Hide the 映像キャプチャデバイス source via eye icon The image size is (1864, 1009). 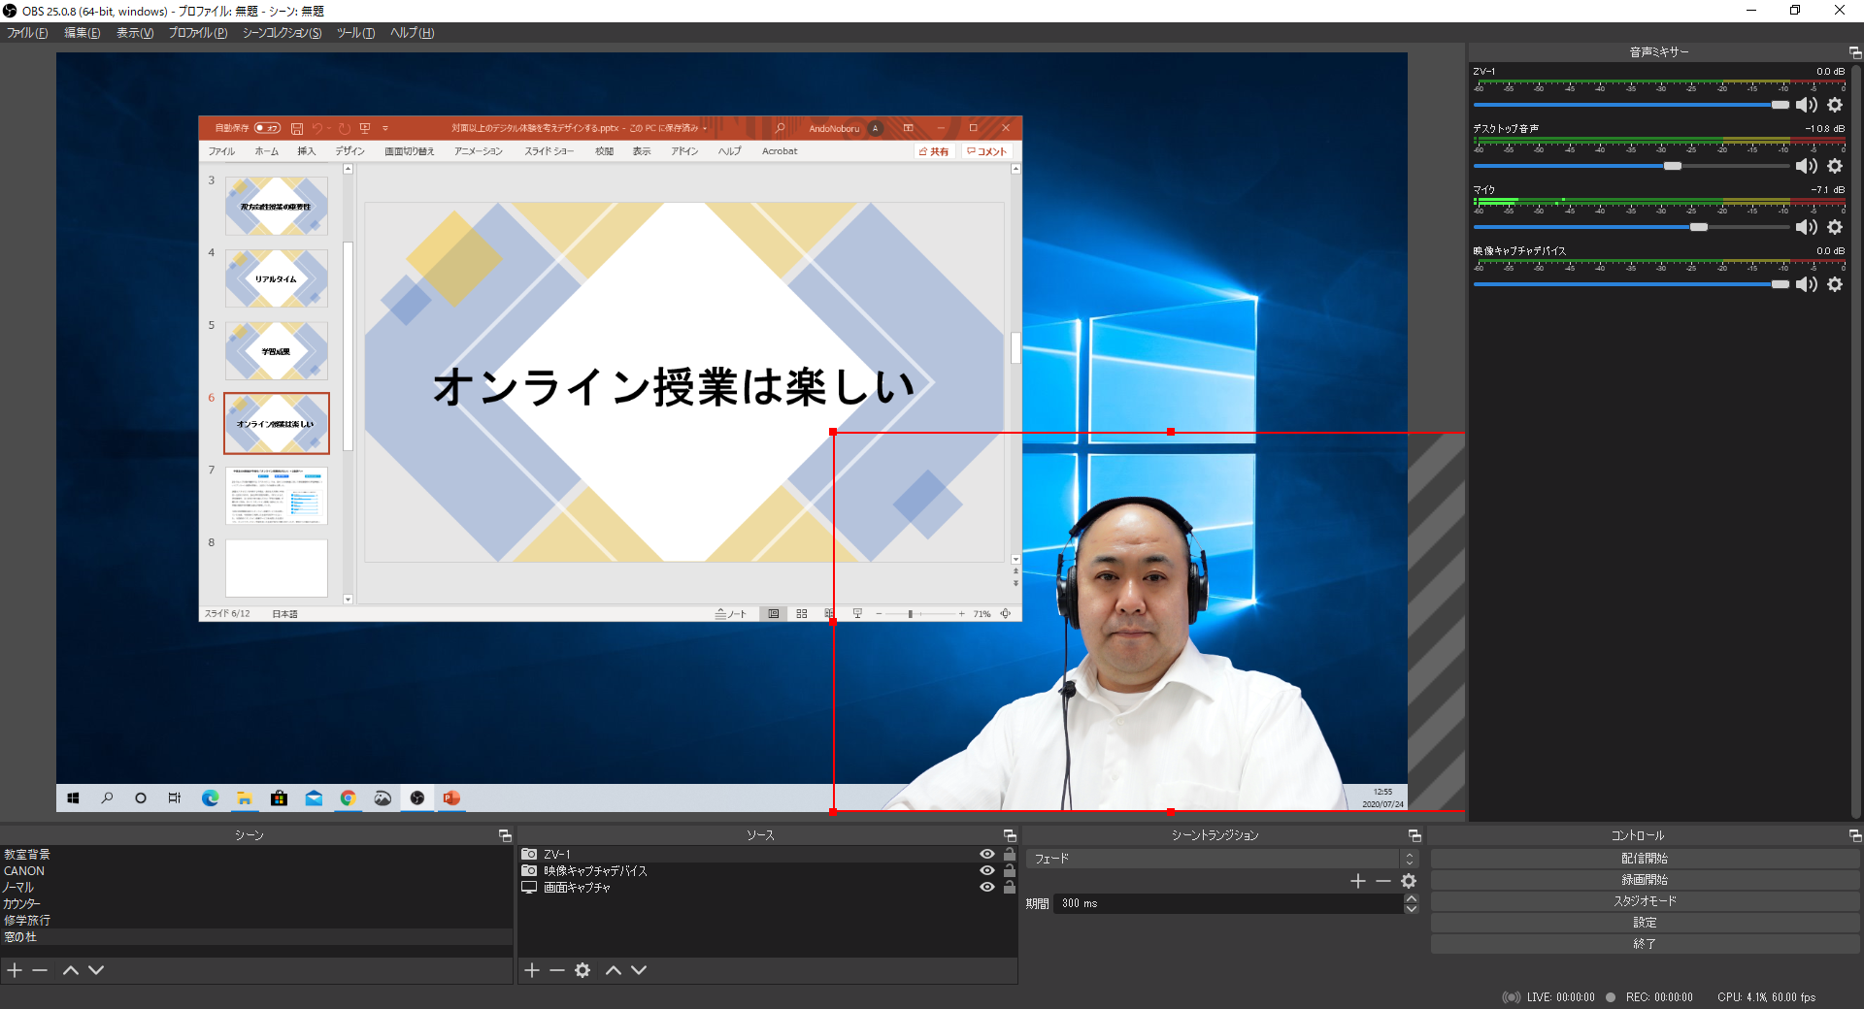[x=987, y=871]
